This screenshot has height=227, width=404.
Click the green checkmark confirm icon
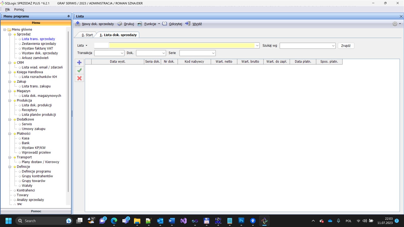pyautogui.click(x=79, y=70)
